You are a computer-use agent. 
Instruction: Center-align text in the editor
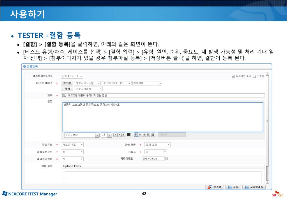point(140,135)
